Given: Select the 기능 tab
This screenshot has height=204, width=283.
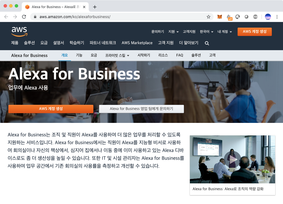Looking at the screenshot, I should (79, 55).
